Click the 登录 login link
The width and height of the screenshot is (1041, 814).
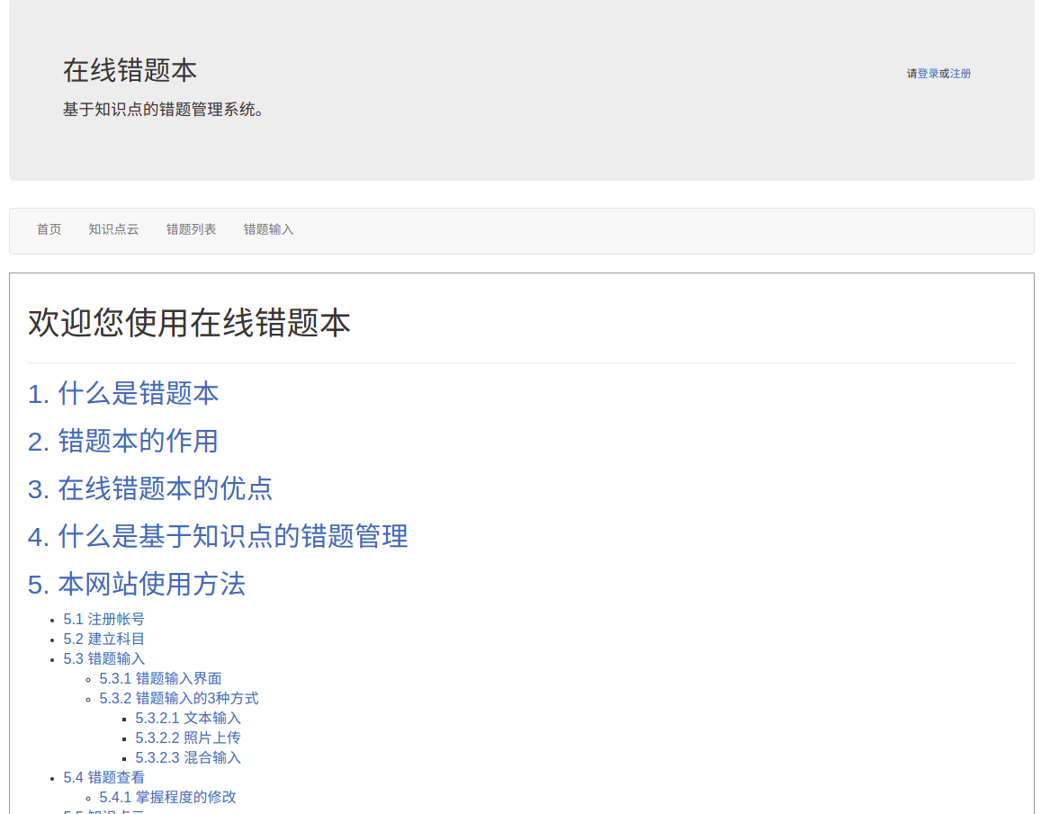928,74
